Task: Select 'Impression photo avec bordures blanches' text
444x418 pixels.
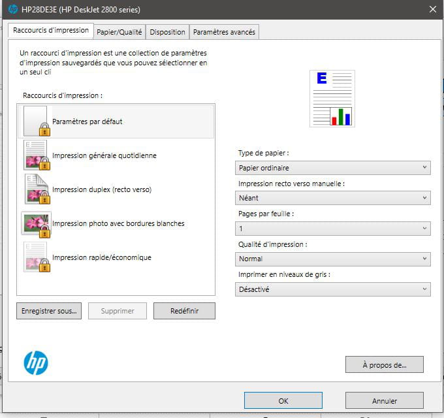Action: (118, 223)
